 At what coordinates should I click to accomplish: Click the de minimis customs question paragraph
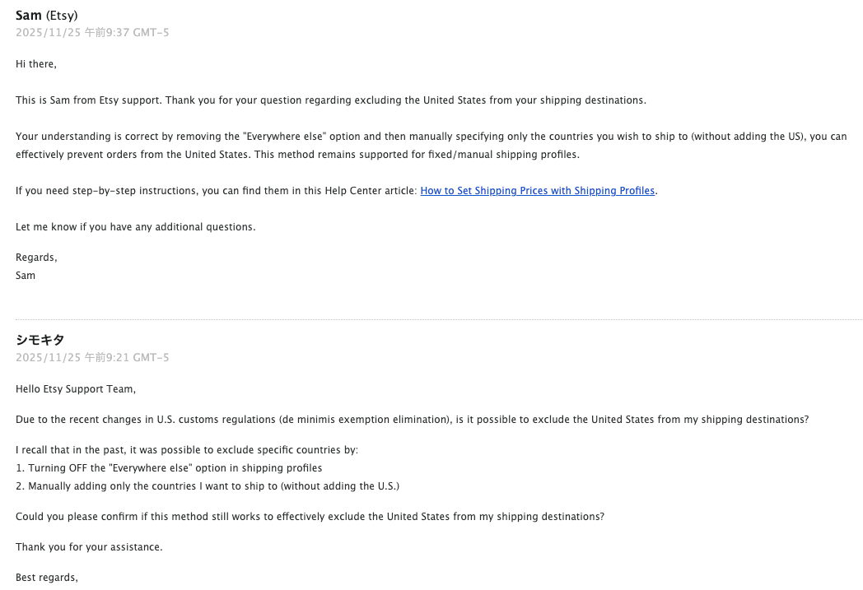(x=413, y=420)
